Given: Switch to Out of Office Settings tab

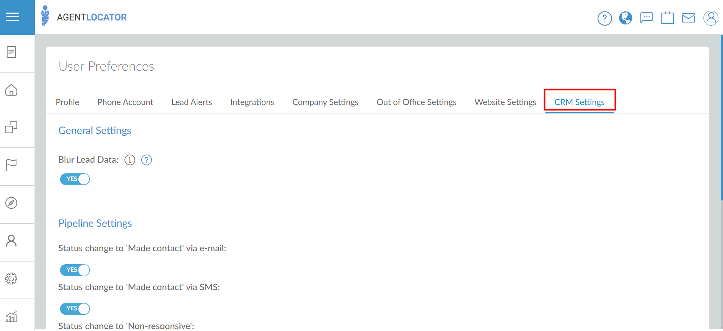Looking at the screenshot, I should click(x=416, y=102).
